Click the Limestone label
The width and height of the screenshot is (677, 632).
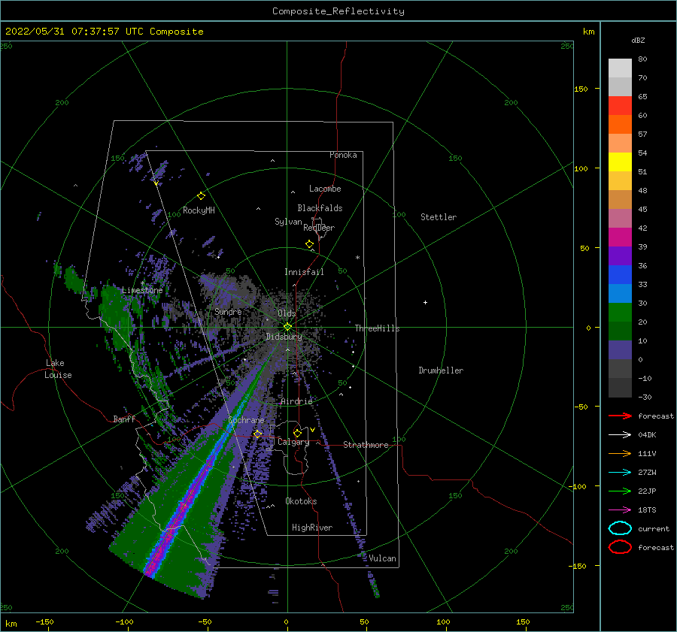[x=142, y=290]
